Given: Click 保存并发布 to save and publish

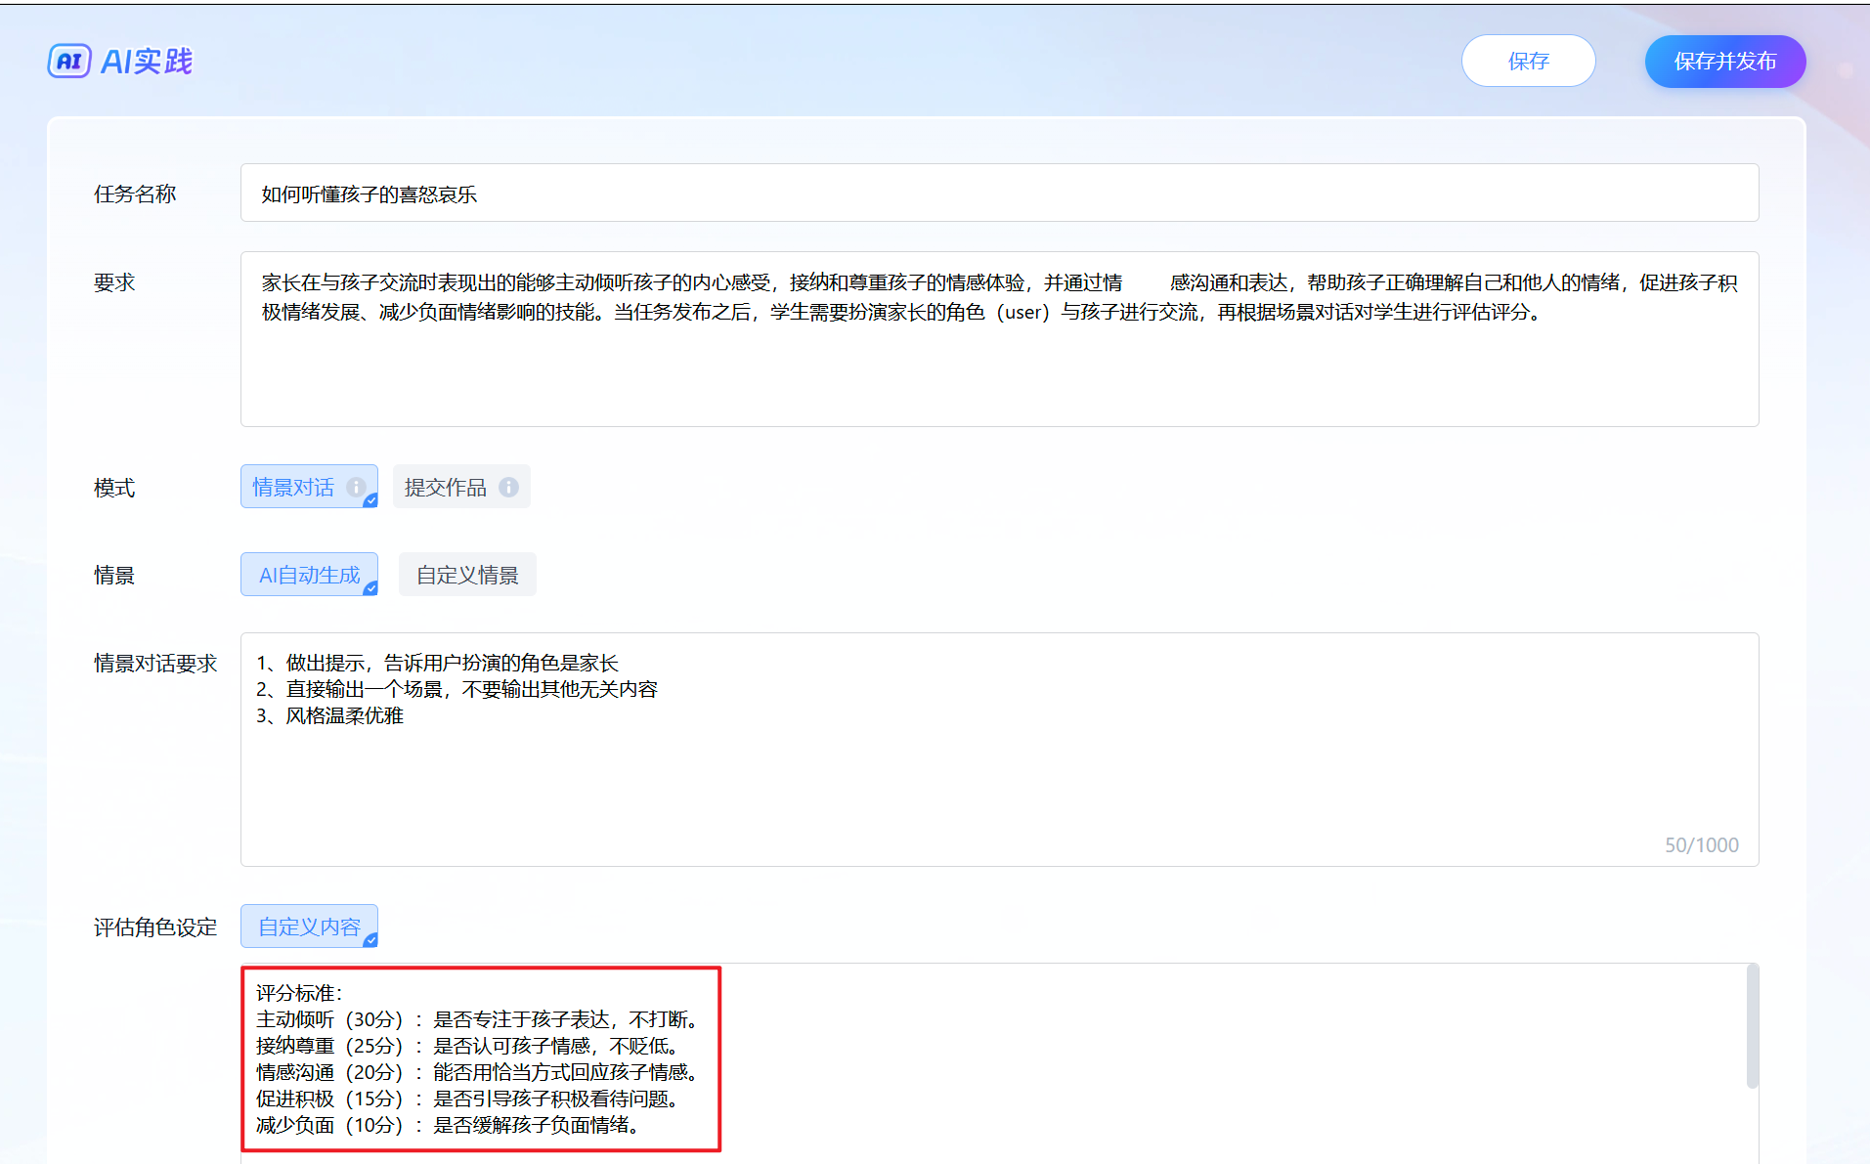Looking at the screenshot, I should 1724,62.
